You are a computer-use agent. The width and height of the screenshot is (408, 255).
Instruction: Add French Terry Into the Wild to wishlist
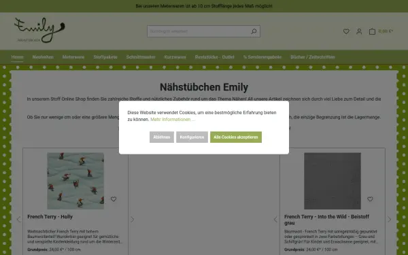coord(370,199)
